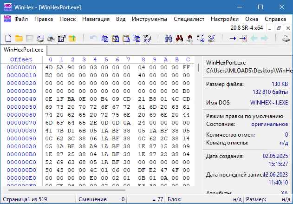Click the Смещение status bar field
This screenshot has width=293, height=204.
pyautogui.click(x=101, y=199)
